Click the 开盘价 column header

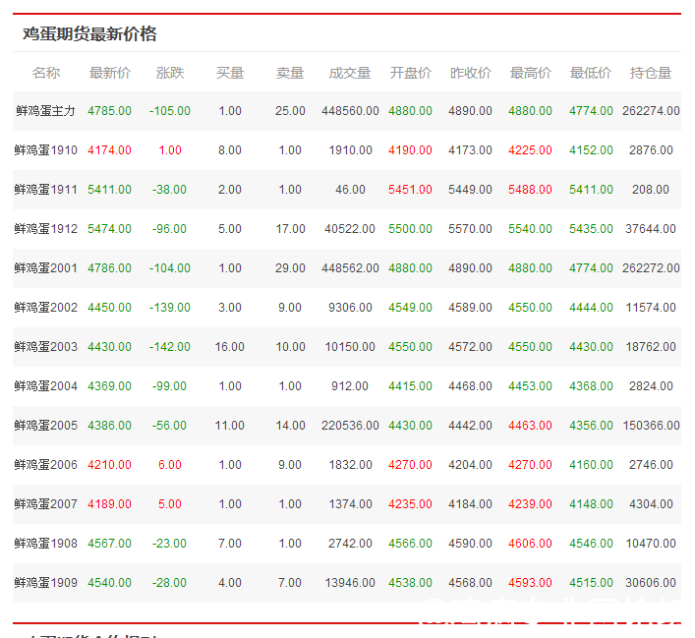pos(411,73)
